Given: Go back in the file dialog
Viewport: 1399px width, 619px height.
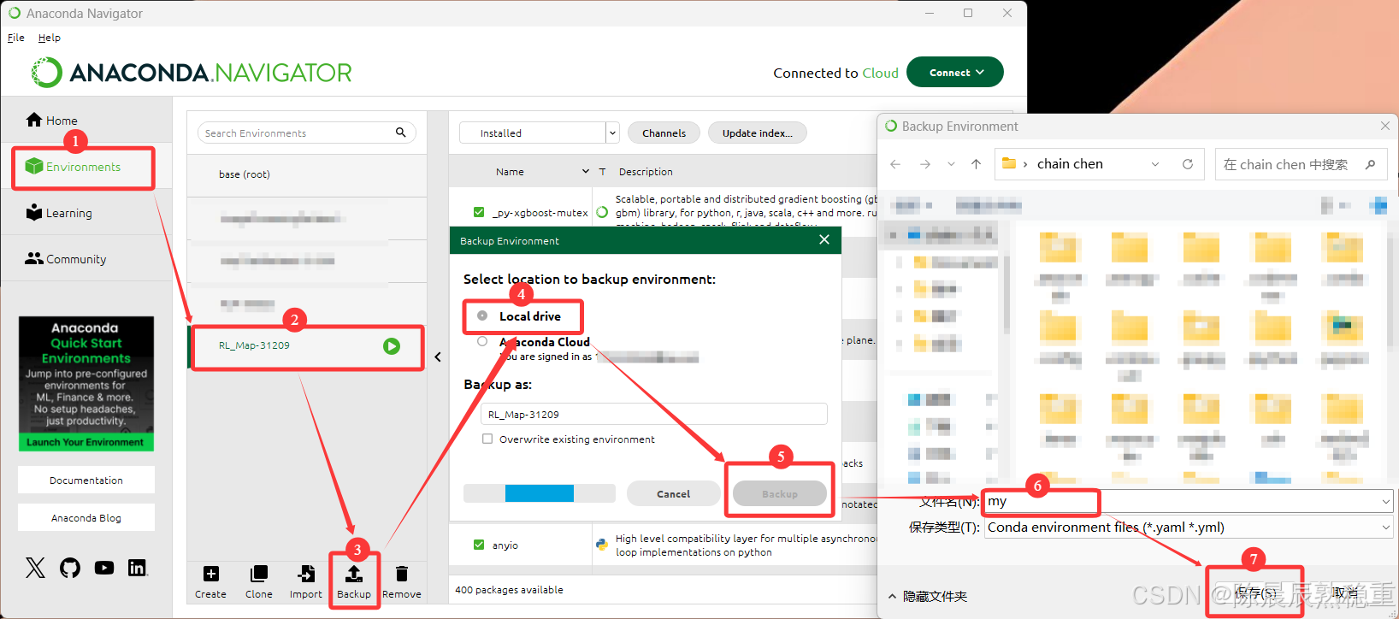Looking at the screenshot, I should (x=895, y=164).
